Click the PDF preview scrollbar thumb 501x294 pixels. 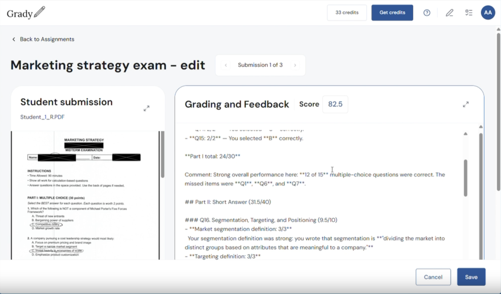(163, 154)
